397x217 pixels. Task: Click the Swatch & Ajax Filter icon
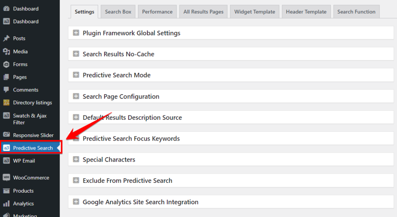(x=6, y=115)
